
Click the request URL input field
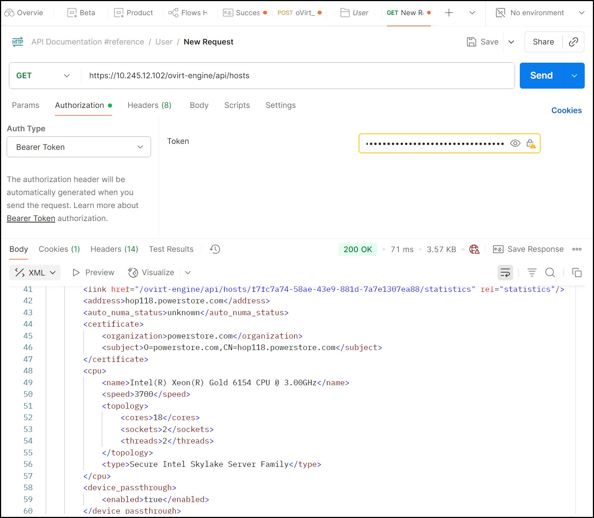(298, 76)
